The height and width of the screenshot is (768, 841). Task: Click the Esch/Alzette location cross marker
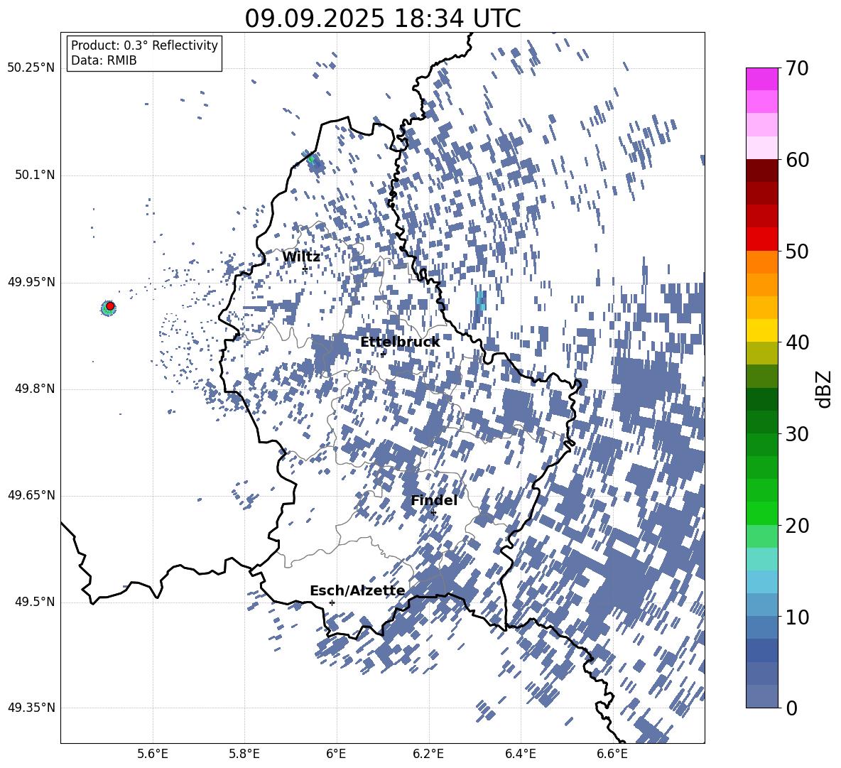[x=332, y=602]
